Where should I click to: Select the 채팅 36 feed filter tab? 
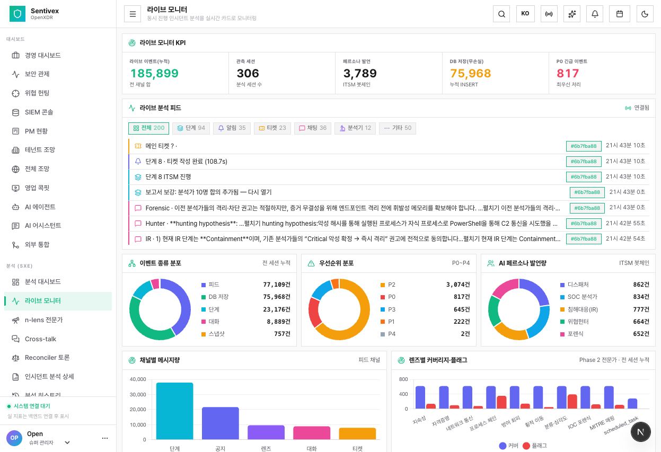[313, 128]
